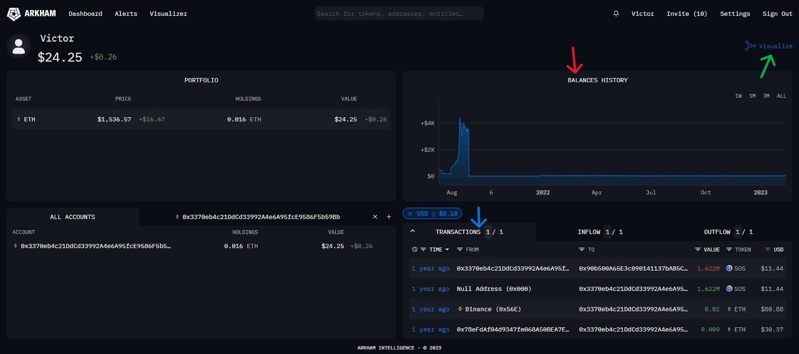Viewport: 799px width, 354px height.
Task: Add a new account tab with plus
Action: pos(389,217)
